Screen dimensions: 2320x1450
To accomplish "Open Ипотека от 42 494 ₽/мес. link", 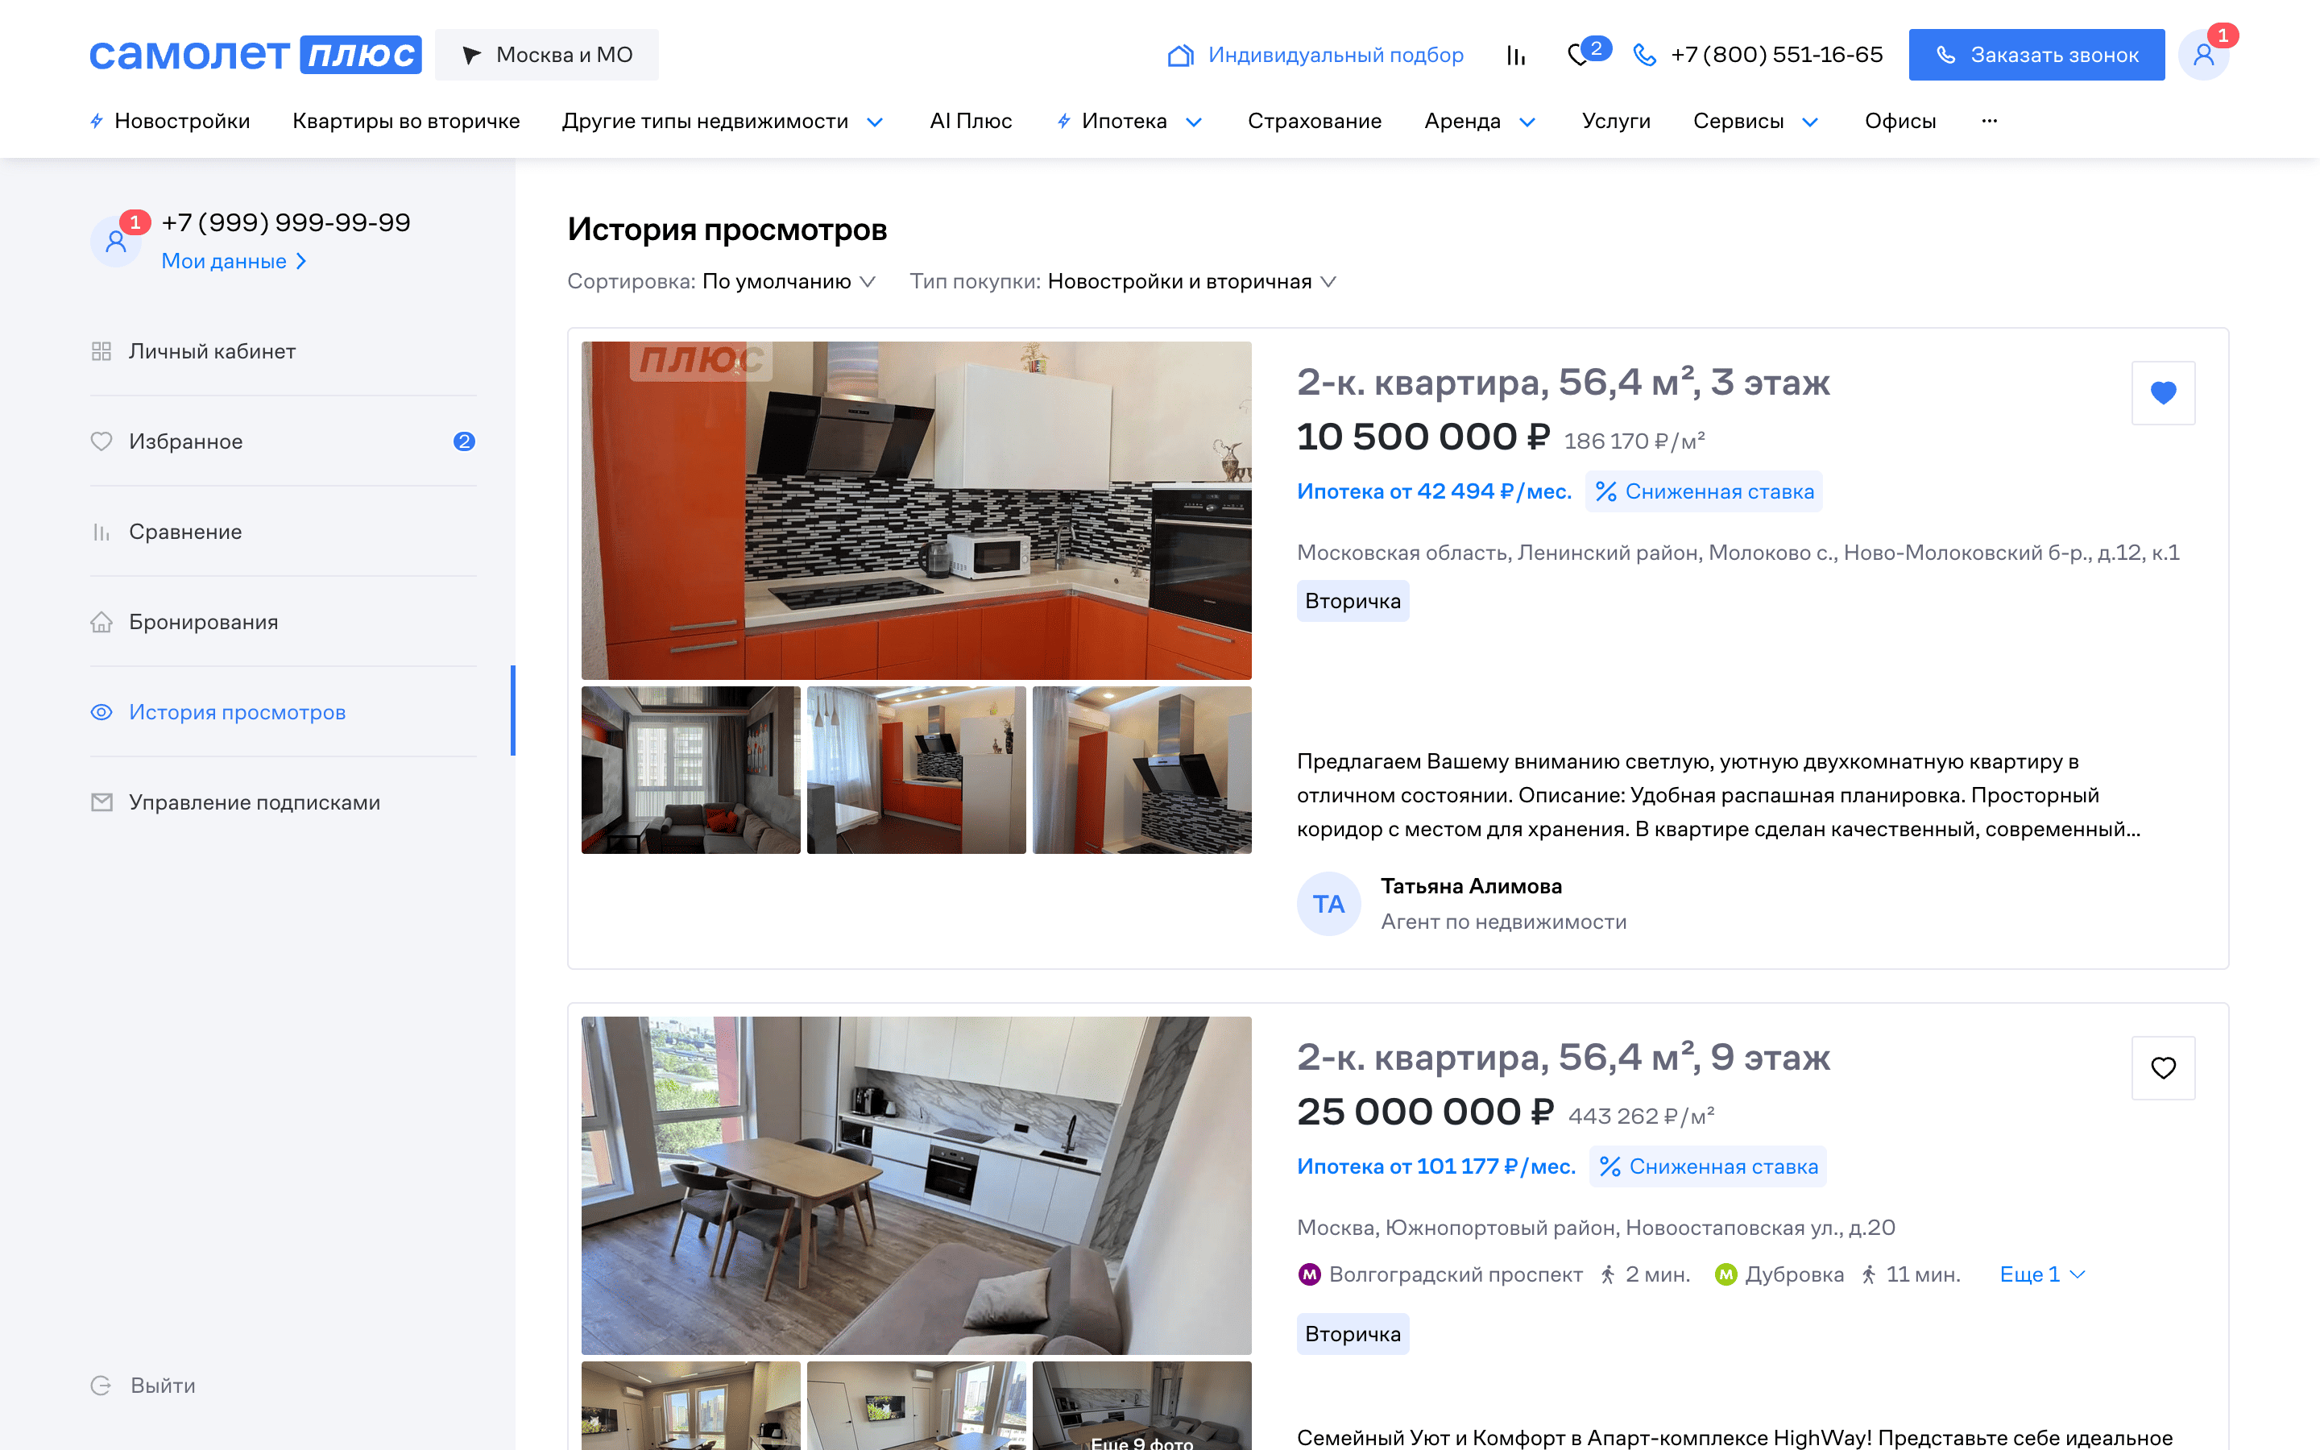I will [1434, 491].
